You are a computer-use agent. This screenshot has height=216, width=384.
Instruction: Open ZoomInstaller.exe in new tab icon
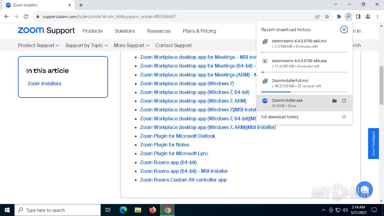(x=344, y=101)
